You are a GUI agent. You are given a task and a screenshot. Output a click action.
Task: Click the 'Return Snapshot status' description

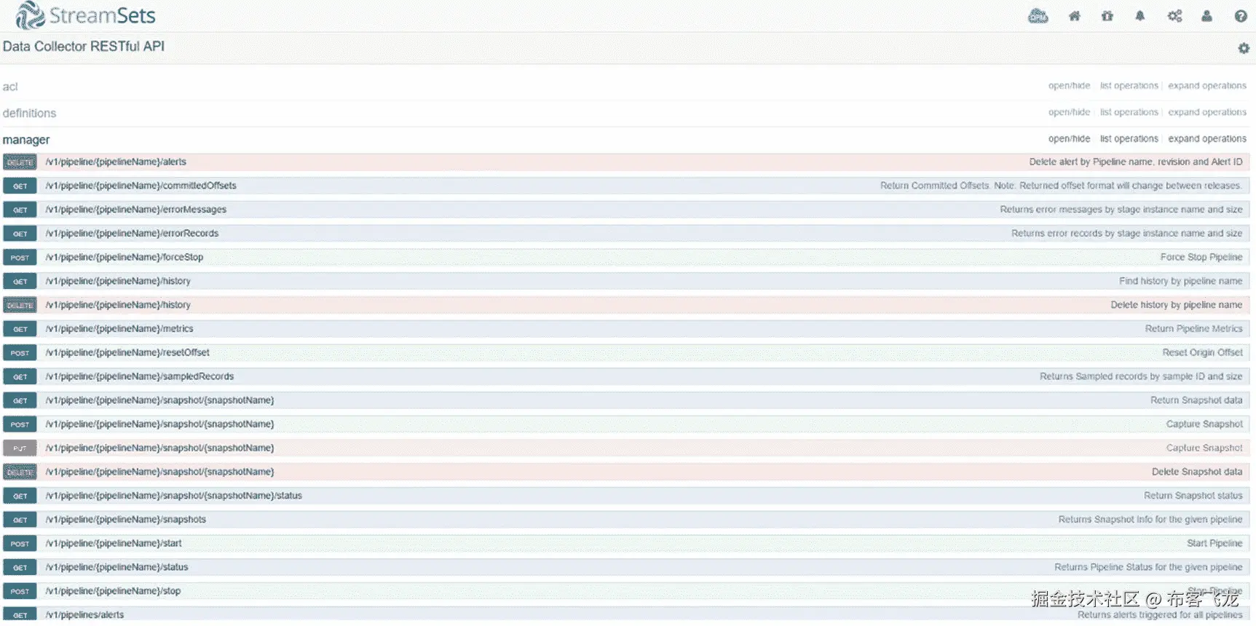point(1193,496)
